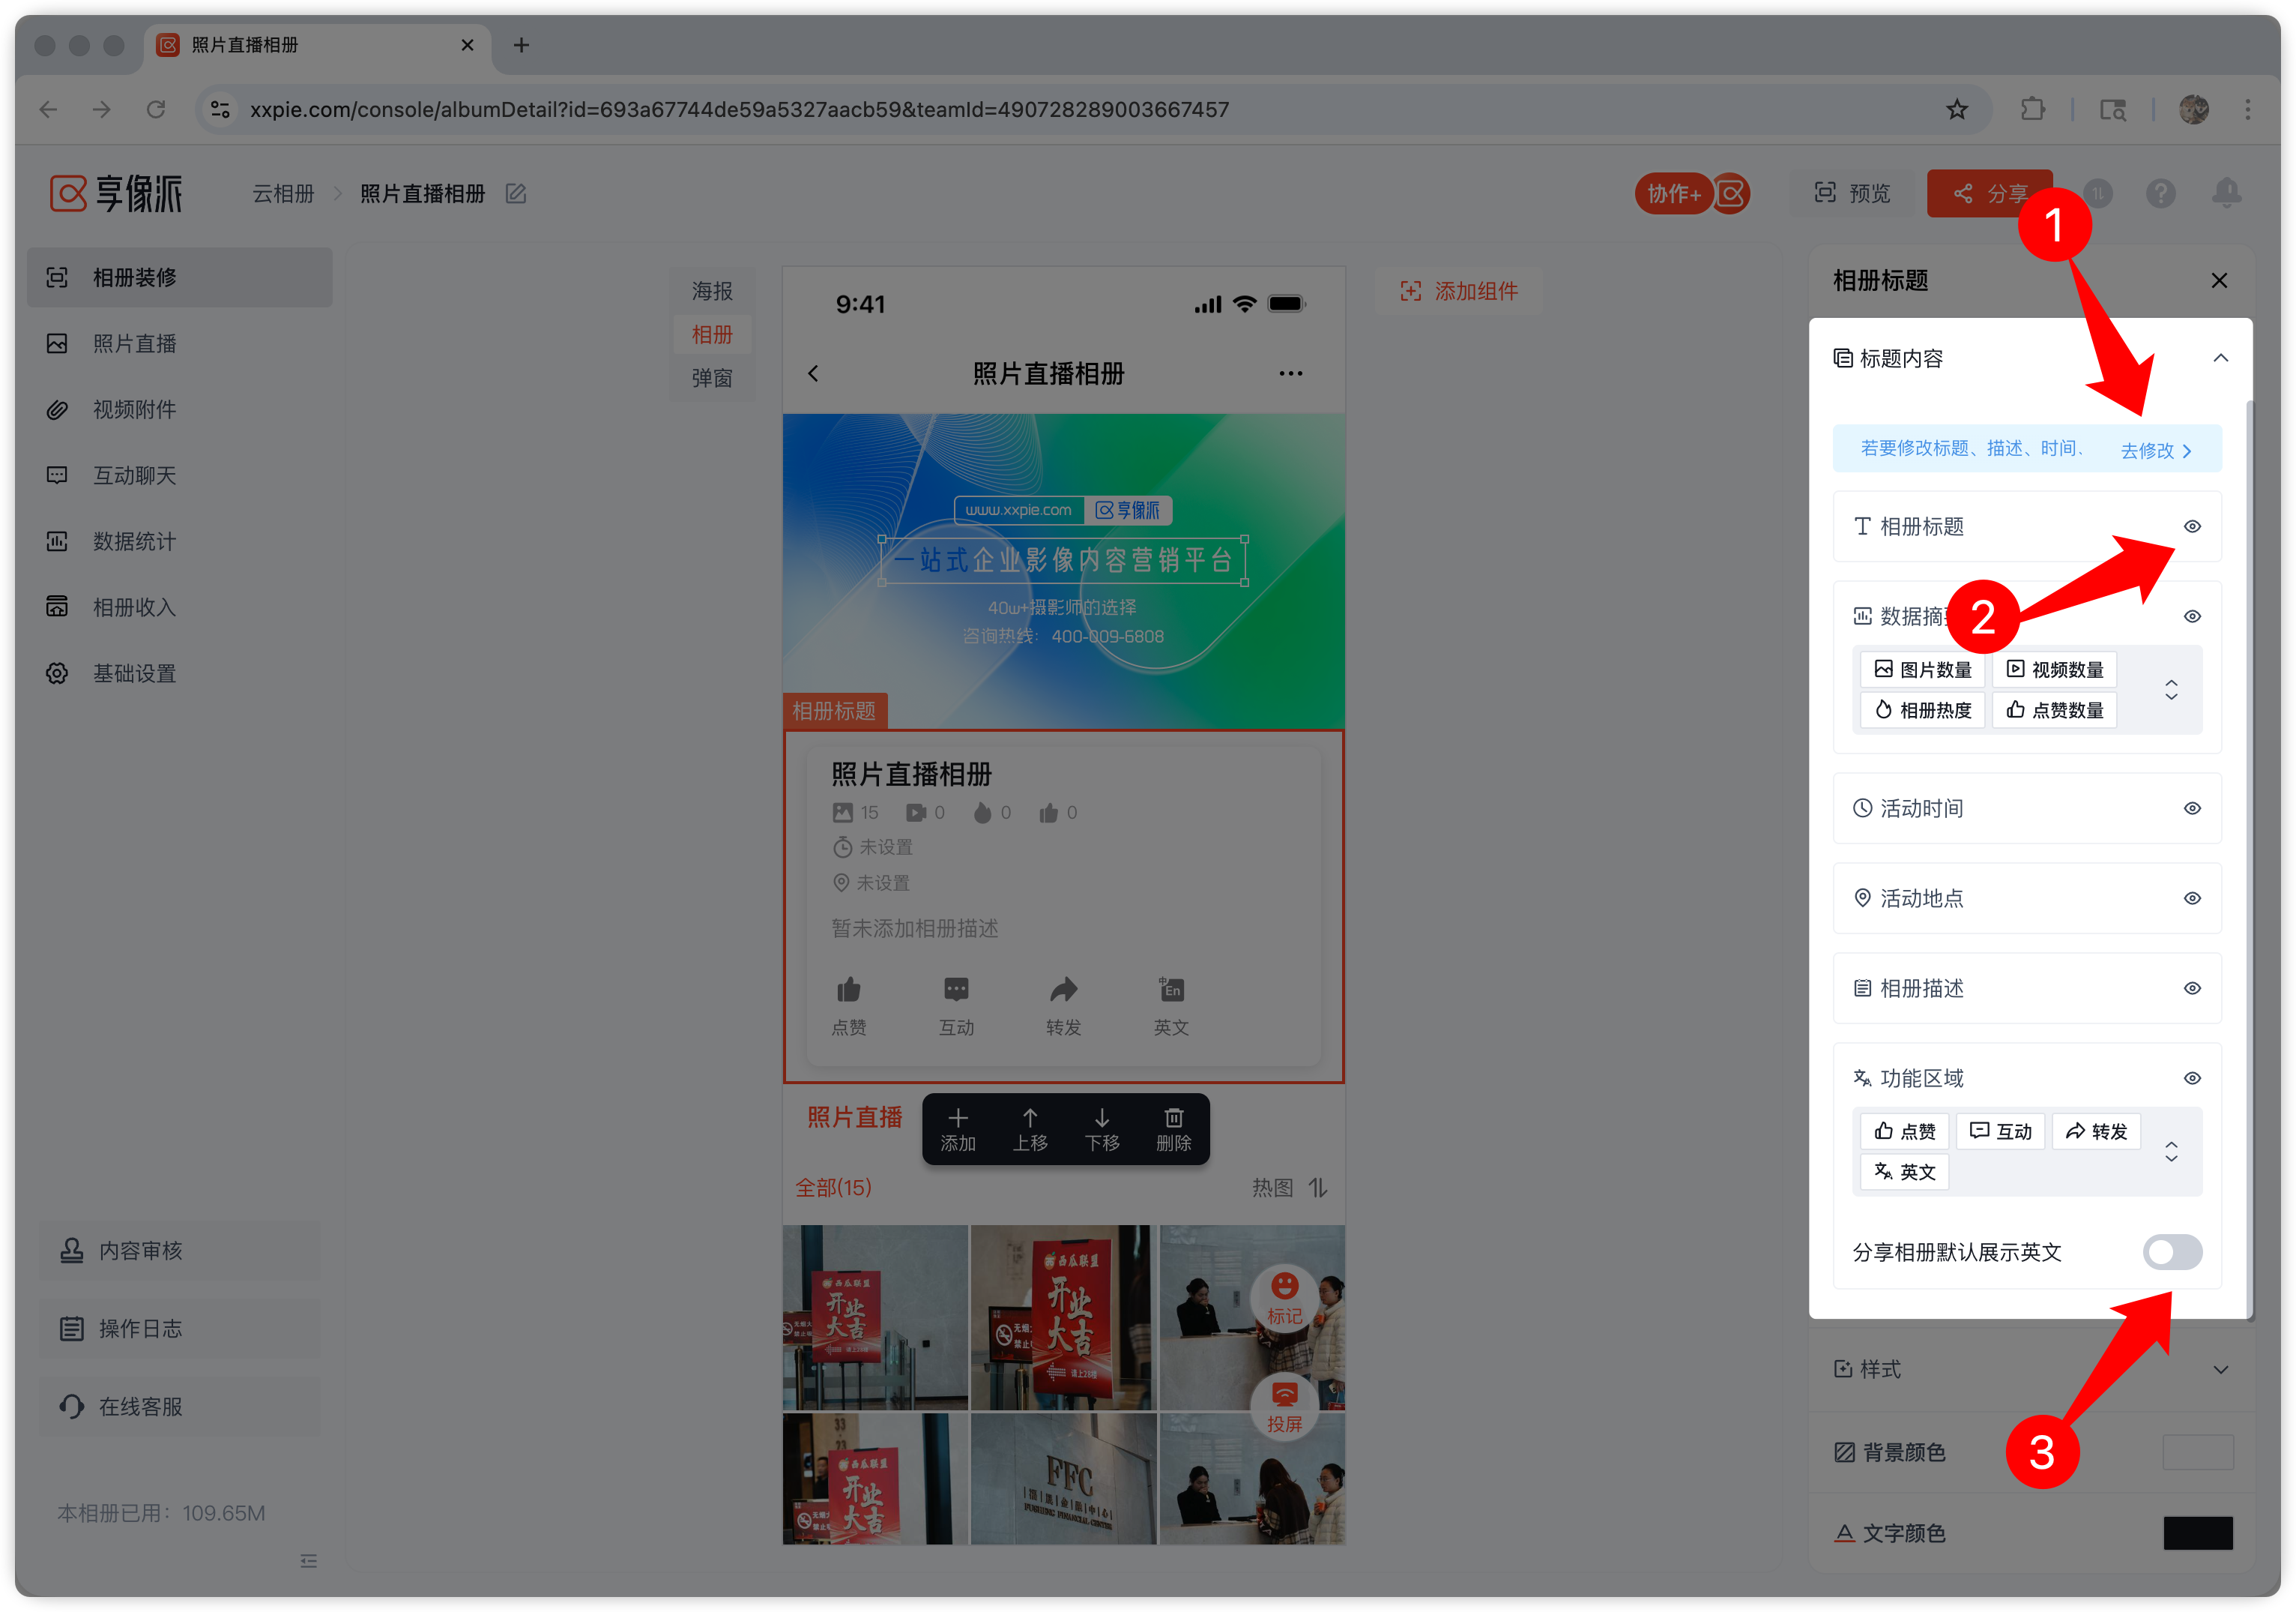
Task: Click the notification bell icon
Action: pos(2226,192)
